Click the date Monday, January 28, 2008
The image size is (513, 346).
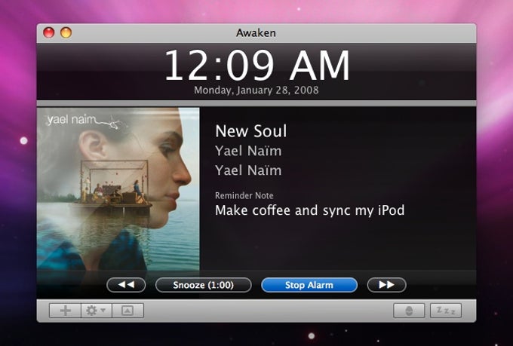(256, 90)
